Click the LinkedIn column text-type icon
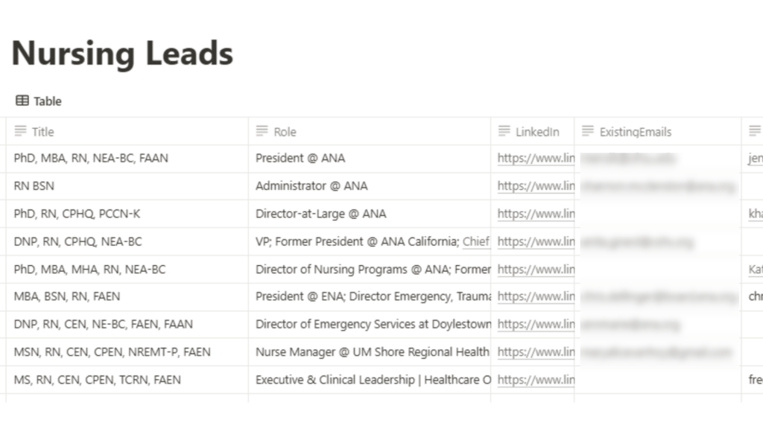The width and height of the screenshot is (763, 429). 504,131
